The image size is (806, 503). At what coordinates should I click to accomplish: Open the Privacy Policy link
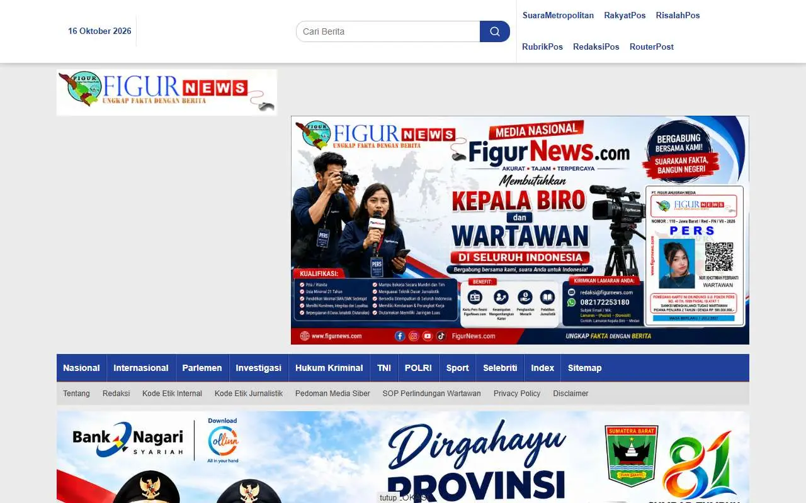pos(517,394)
